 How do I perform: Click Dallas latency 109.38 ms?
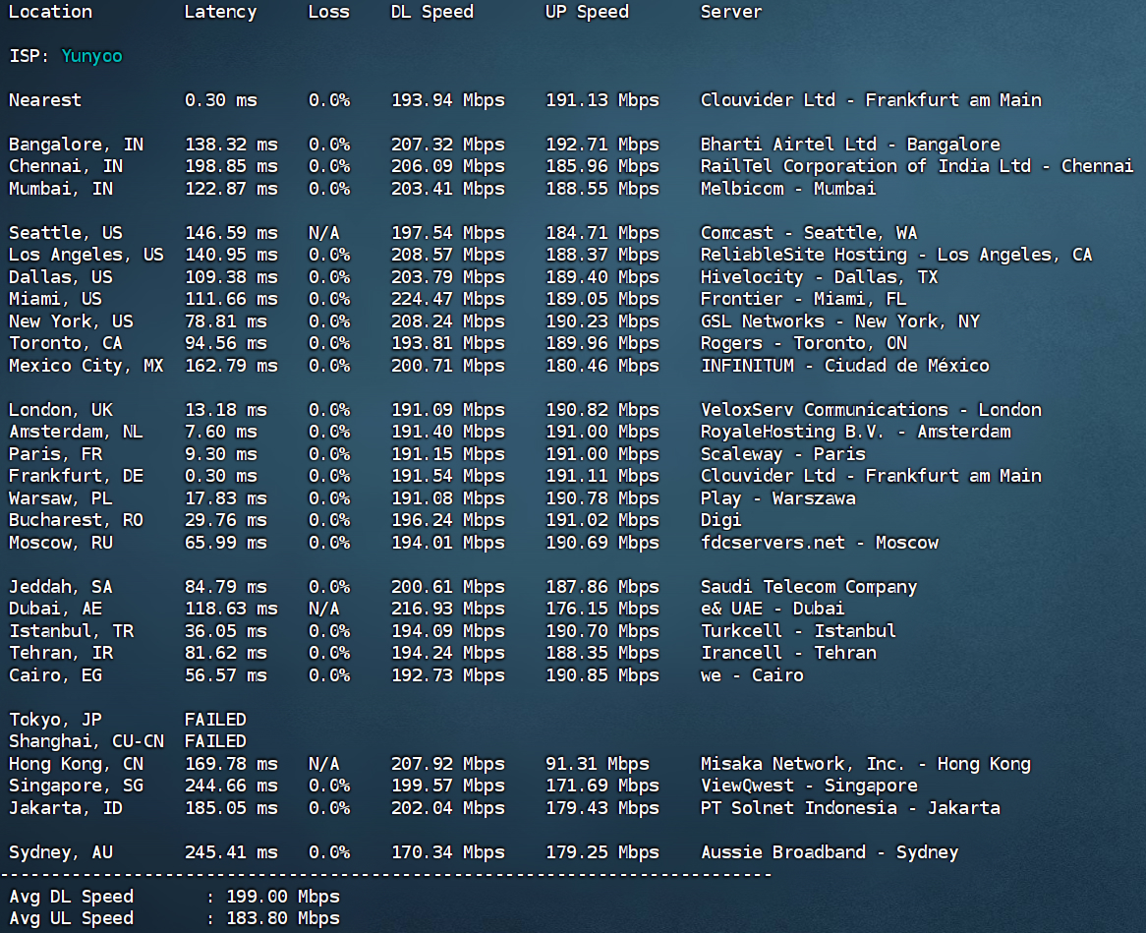(231, 277)
